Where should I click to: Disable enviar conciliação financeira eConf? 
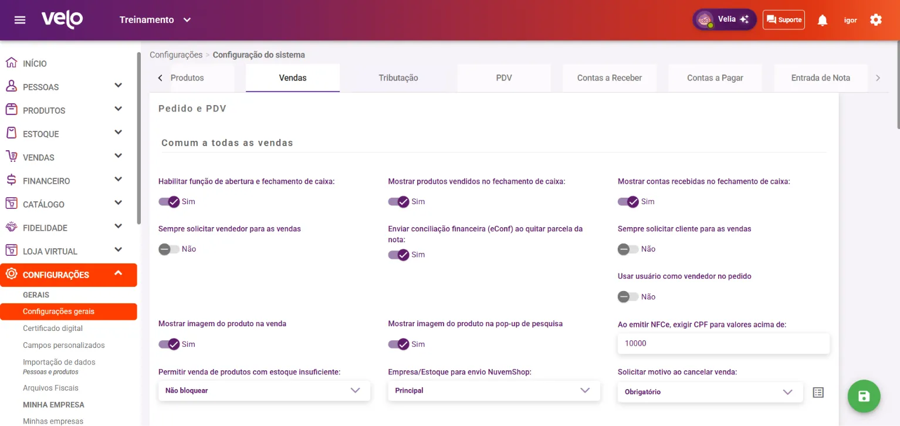point(398,255)
